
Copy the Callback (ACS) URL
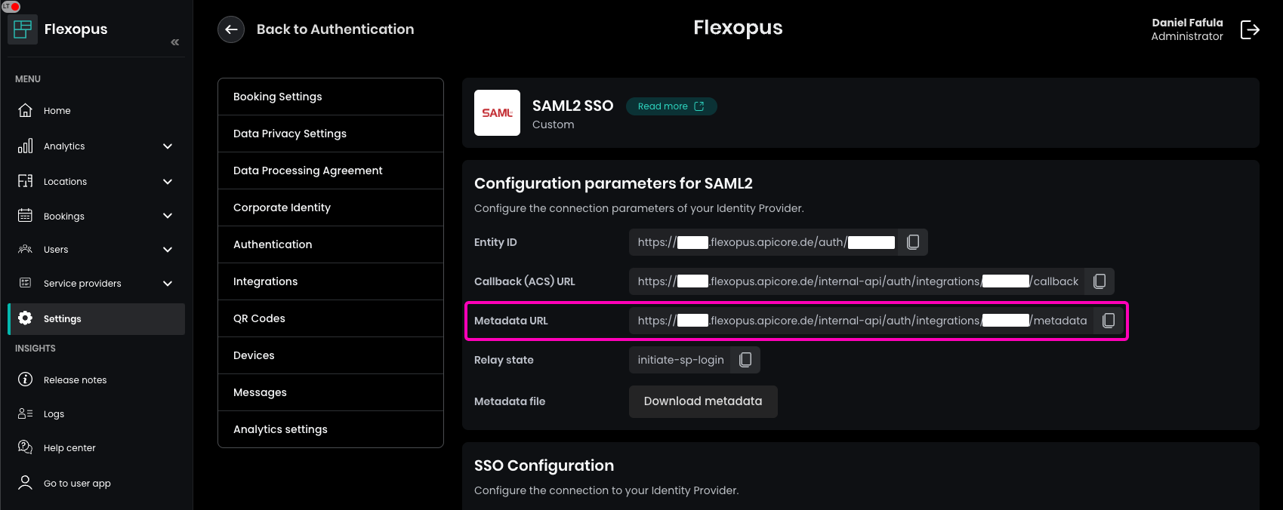click(1099, 281)
